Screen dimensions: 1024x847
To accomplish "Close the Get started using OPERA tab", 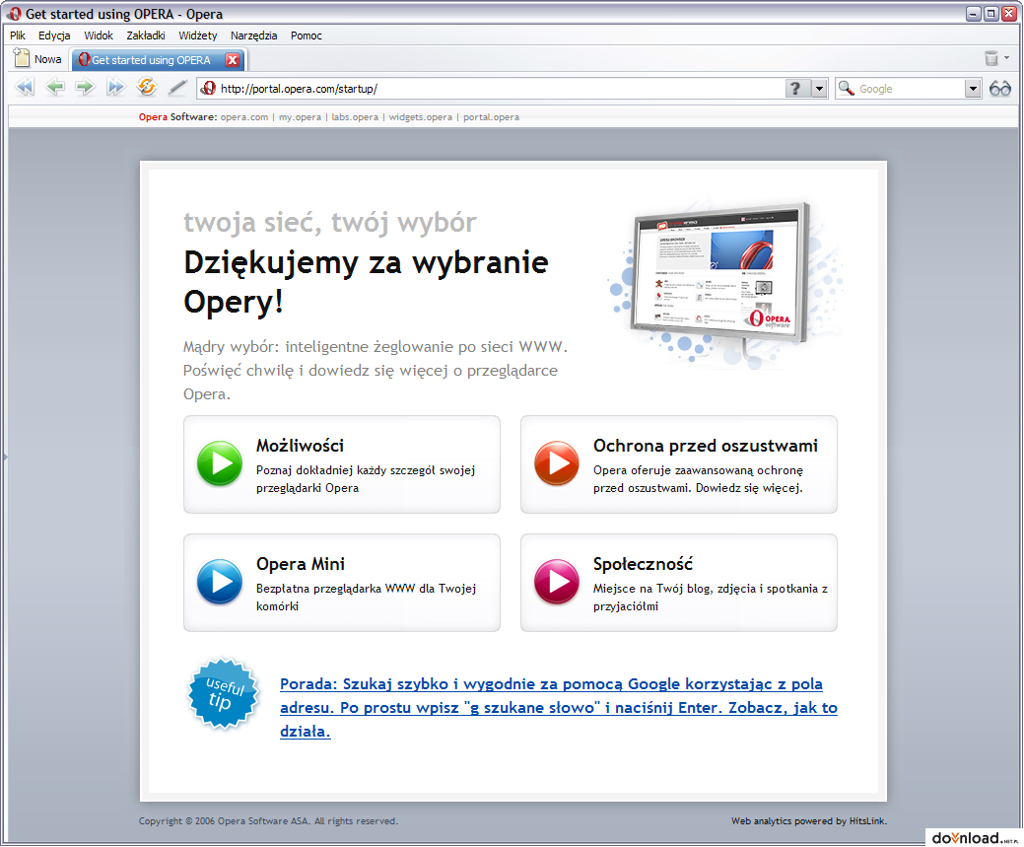I will [x=233, y=60].
